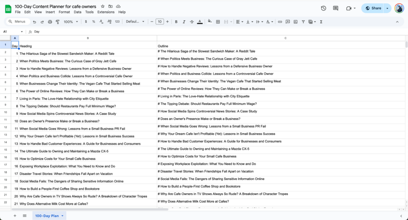Select cell 'Why Does Alternative Milk Cost More at Cafes?' in column B
The width and height of the screenshot is (408, 220).
(88, 204)
